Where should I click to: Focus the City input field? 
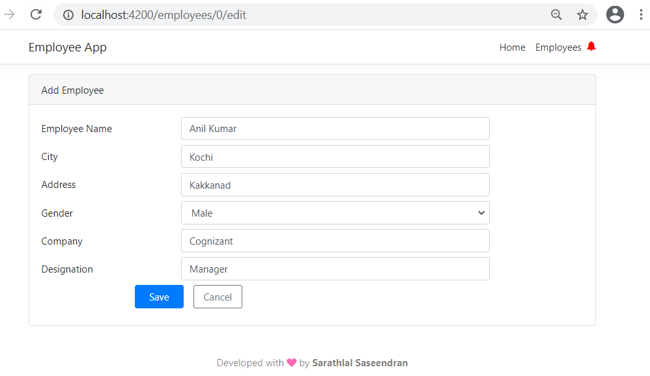[x=335, y=156]
